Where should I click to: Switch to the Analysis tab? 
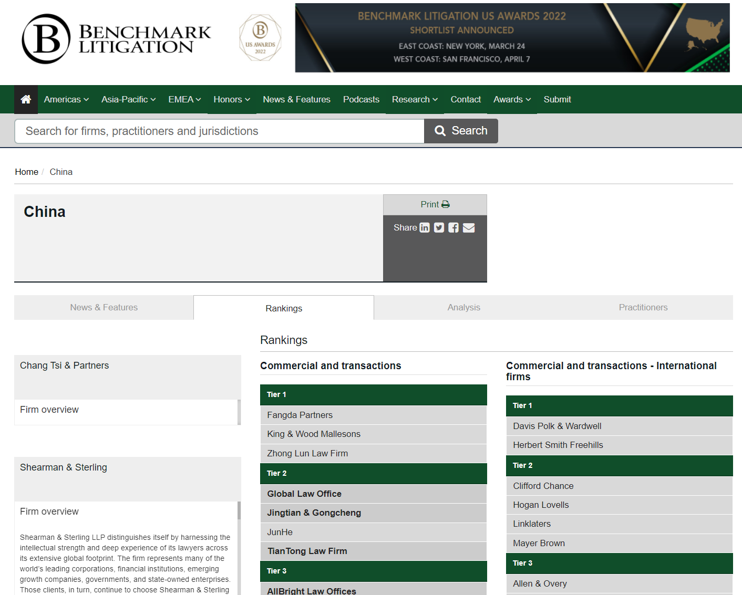tap(464, 308)
